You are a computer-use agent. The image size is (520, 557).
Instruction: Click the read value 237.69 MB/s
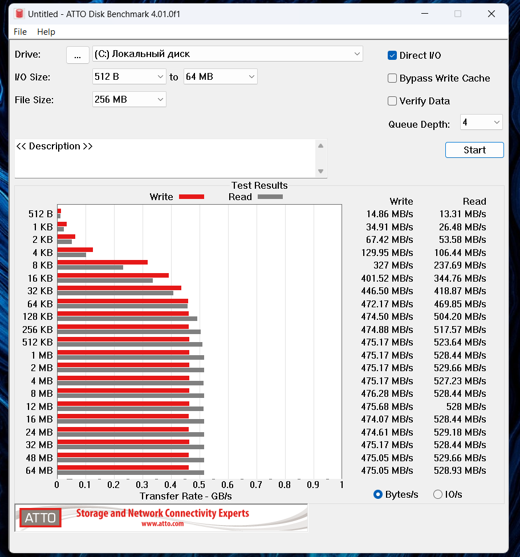point(460,265)
